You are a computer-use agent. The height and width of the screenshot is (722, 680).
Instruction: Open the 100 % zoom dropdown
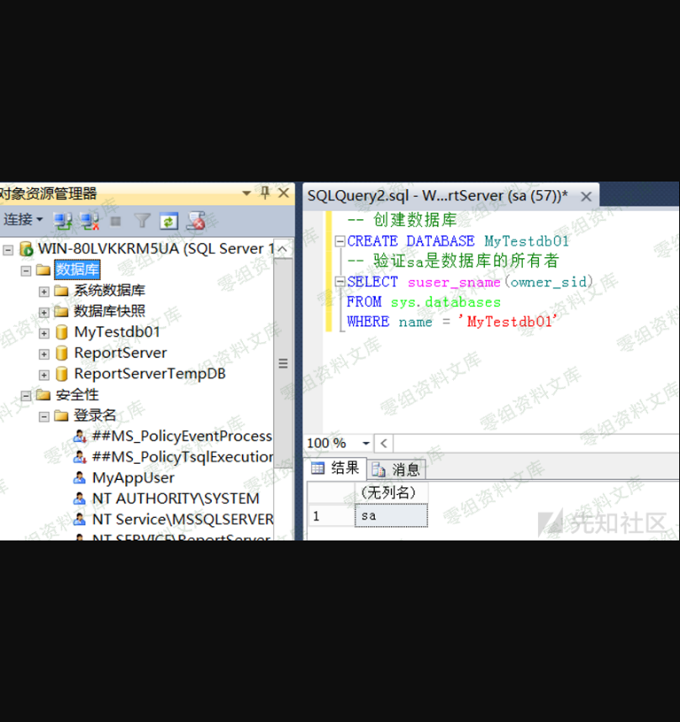point(366,443)
